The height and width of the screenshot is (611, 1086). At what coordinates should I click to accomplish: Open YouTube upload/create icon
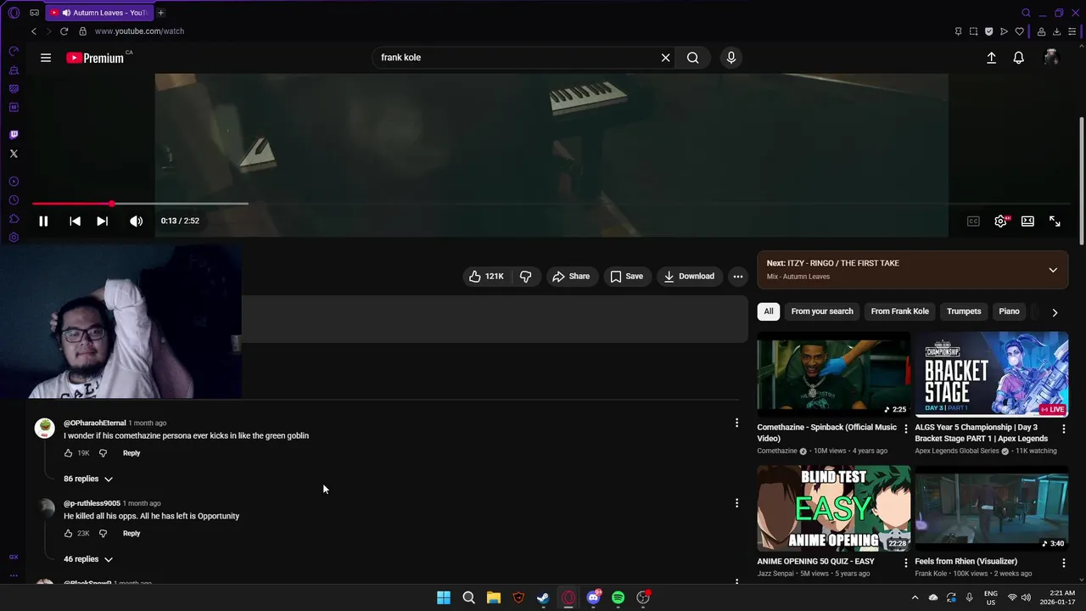click(991, 58)
